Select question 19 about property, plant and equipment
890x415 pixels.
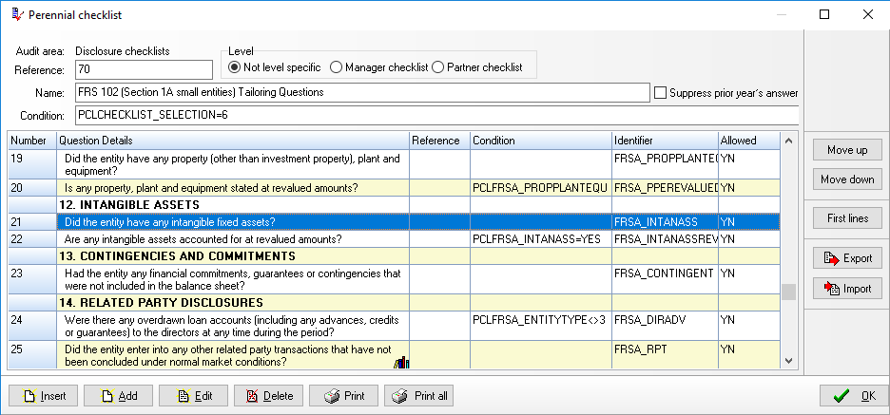[394, 164]
